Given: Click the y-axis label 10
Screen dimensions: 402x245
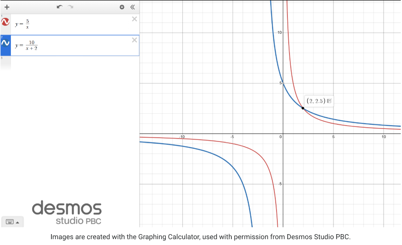Looking at the screenshot, I should 279,33.
